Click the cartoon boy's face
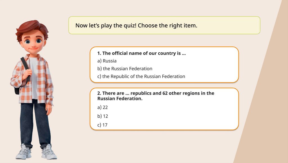Image resolution: width=288 pixels, height=163 pixels. (x=33, y=43)
